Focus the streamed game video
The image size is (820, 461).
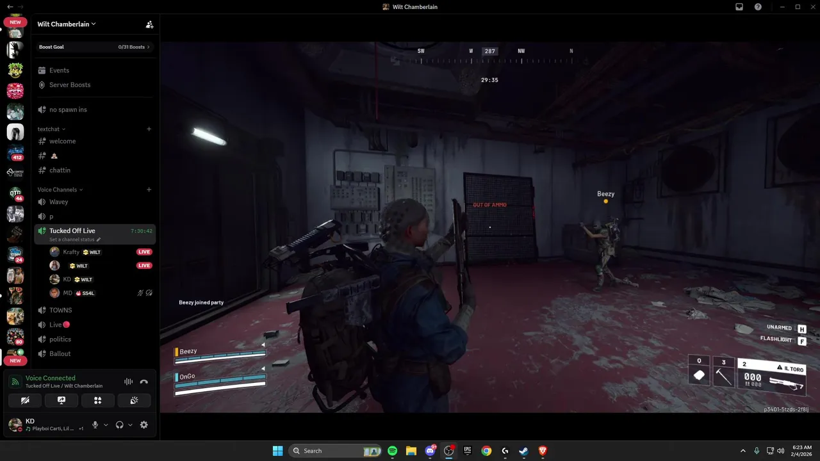489,227
